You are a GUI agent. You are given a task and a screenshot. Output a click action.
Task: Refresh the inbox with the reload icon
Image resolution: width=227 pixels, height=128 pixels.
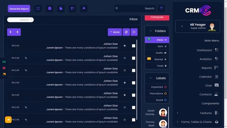126,32
